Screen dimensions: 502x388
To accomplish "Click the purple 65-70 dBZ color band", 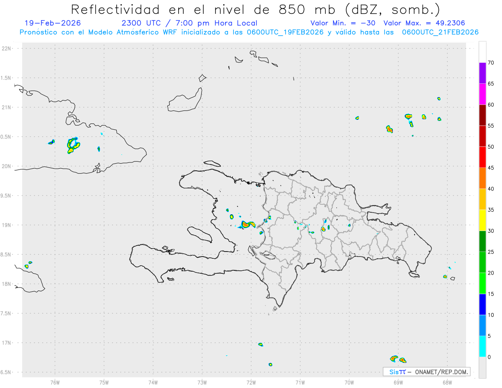I will 482,73.
